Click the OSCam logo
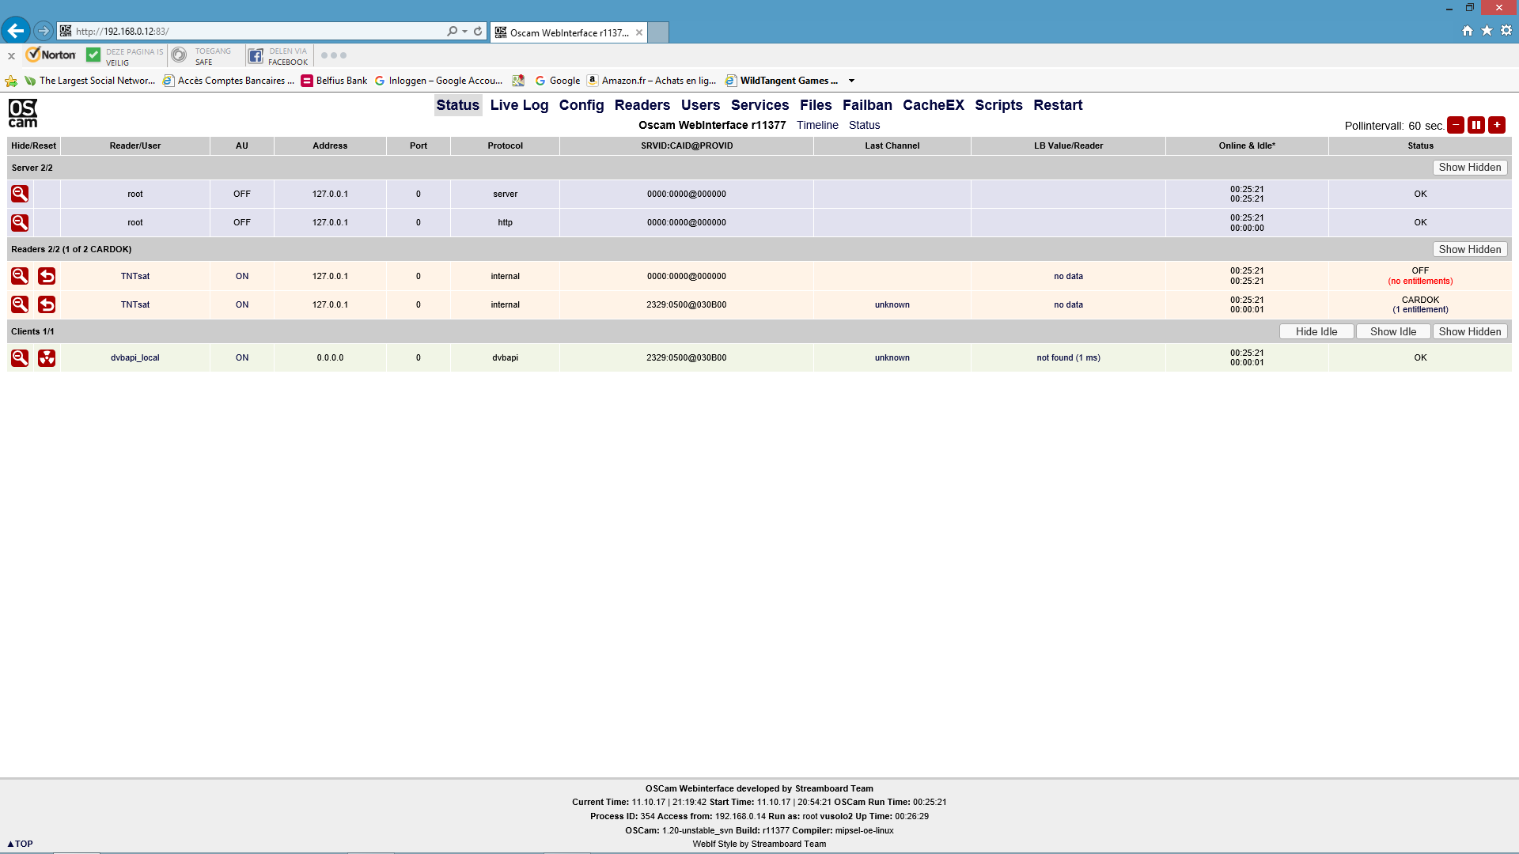Image resolution: width=1519 pixels, height=854 pixels. click(x=23, y=113)
